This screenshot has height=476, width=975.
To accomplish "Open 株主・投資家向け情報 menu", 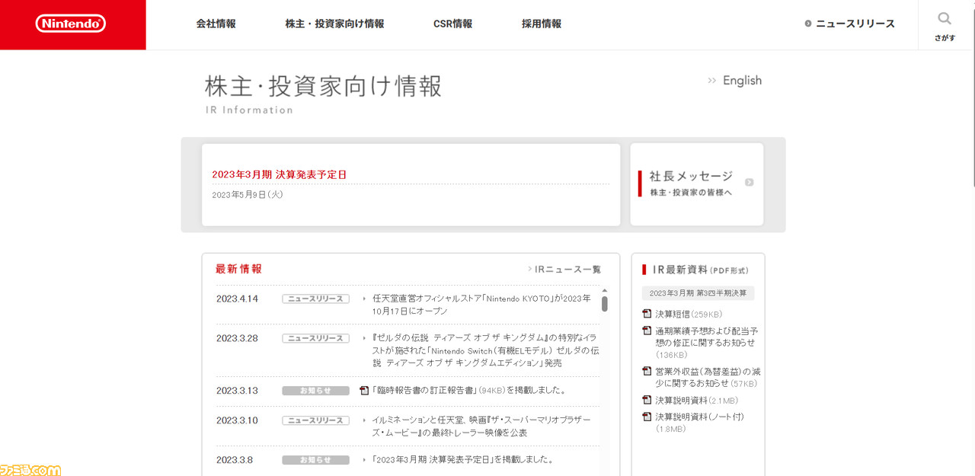I will [334, 24].
